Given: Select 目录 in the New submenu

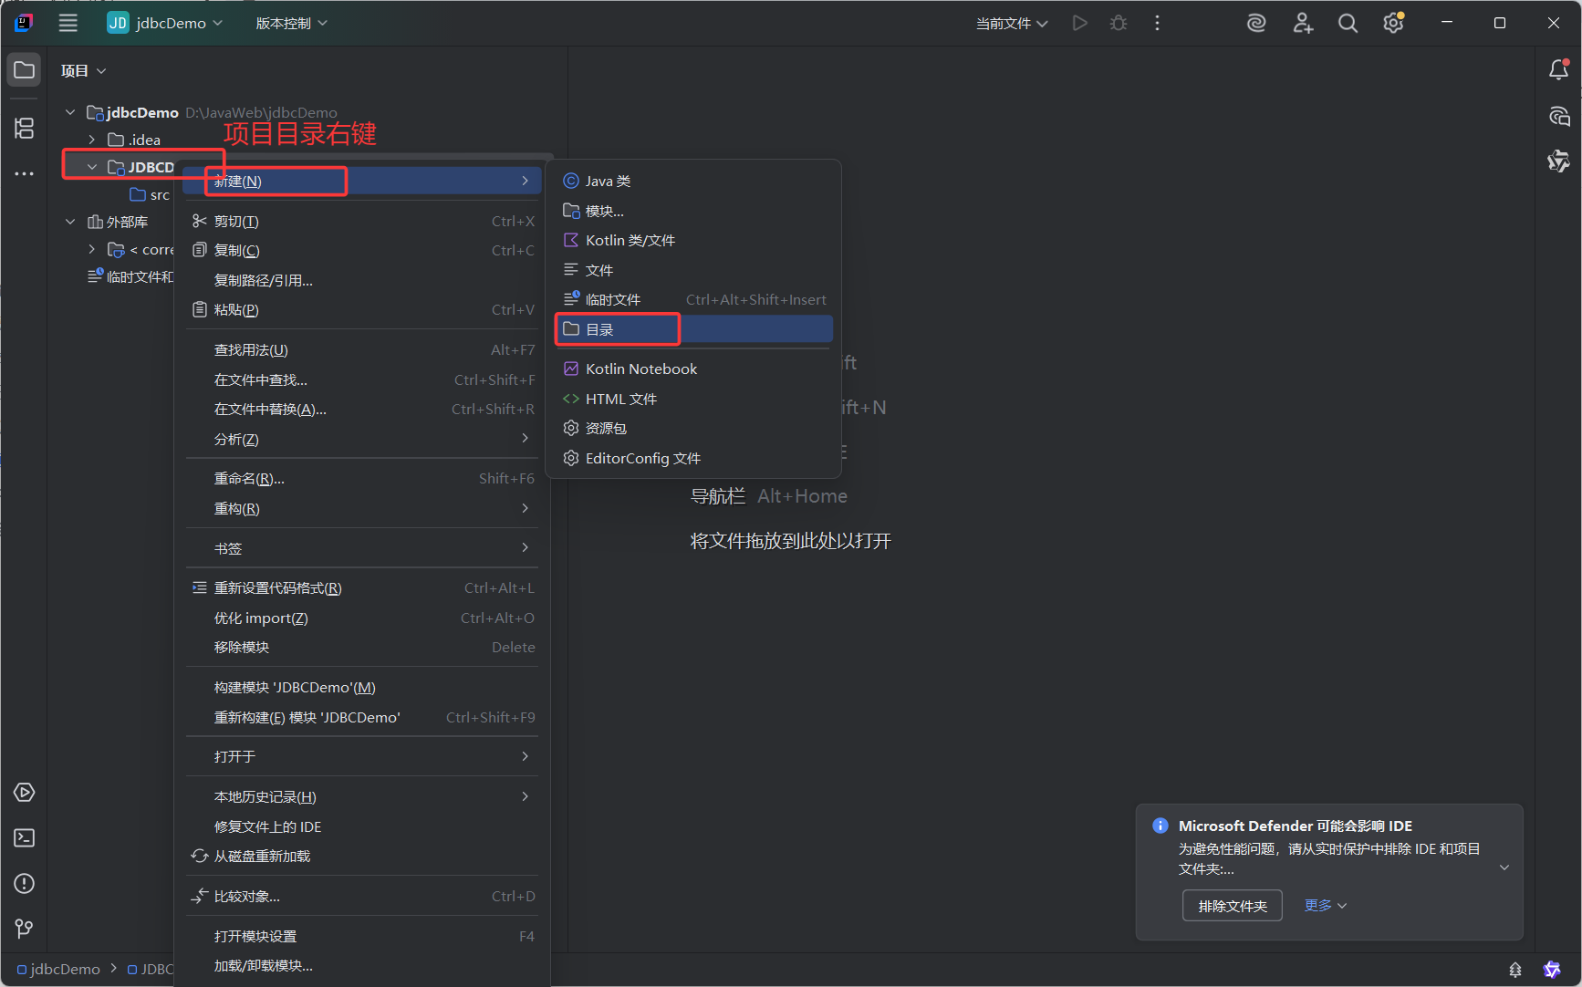Looking at the screenshot, I should pyautogui.click(x=693, y=329).
